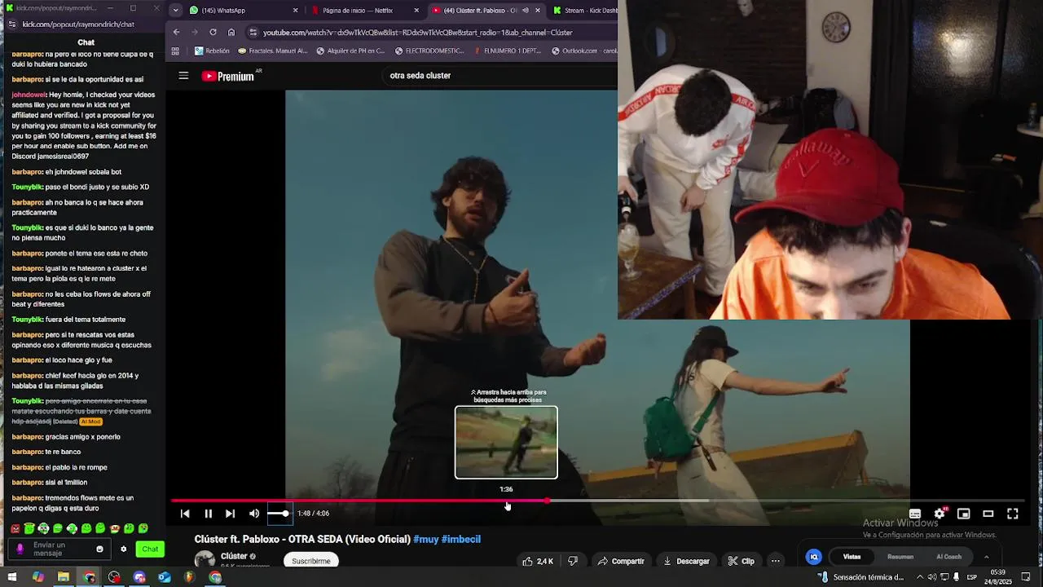
Task: Open the Outlook.com bookmark
Action: 584,51
